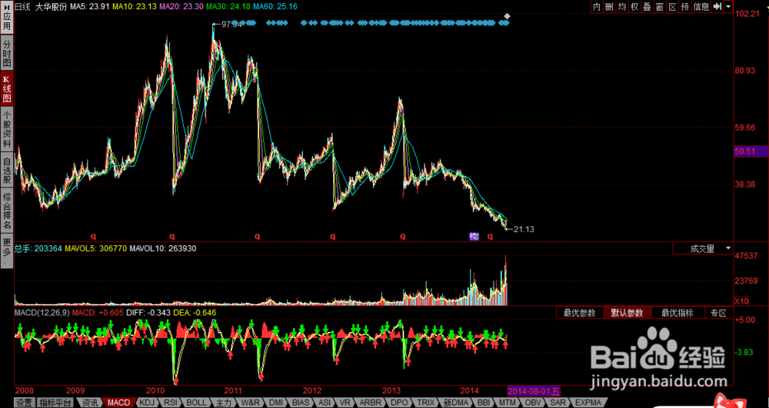Click the purple 50.51 price tag
Viewport: 769px width, 408px height.
coord(751,152)
